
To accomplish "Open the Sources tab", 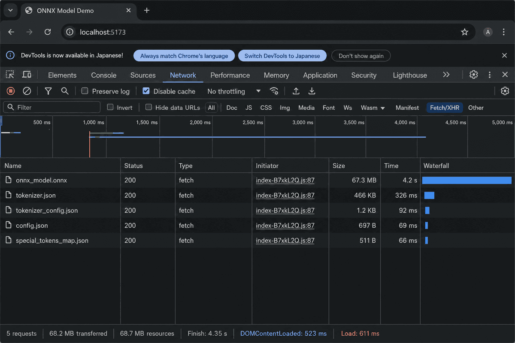I will point(143,75).
